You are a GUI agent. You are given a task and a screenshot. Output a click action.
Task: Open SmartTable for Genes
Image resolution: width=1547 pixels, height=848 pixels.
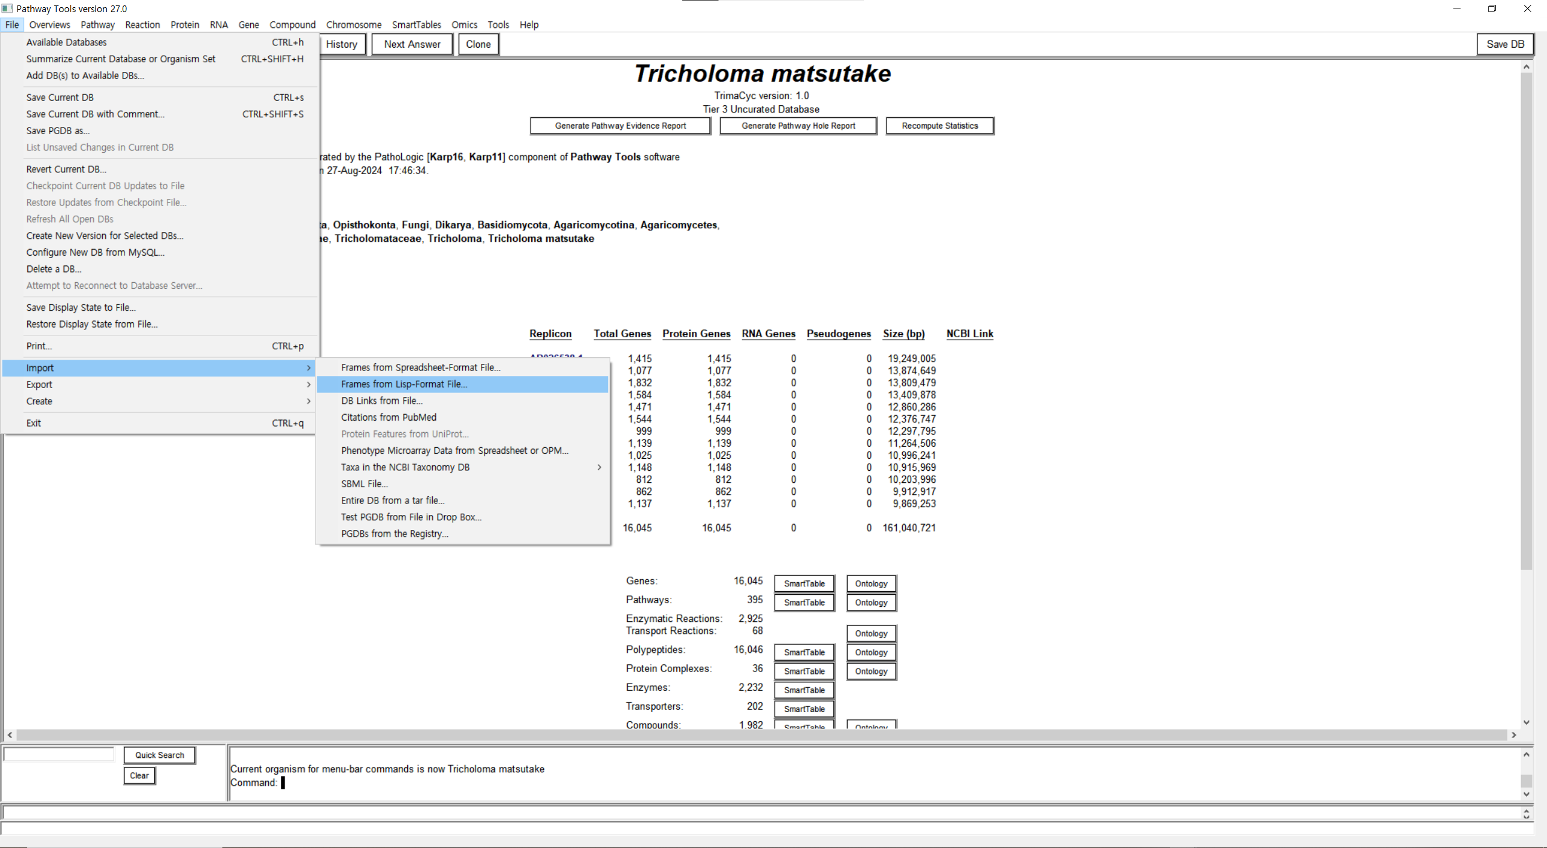point(804,584)
